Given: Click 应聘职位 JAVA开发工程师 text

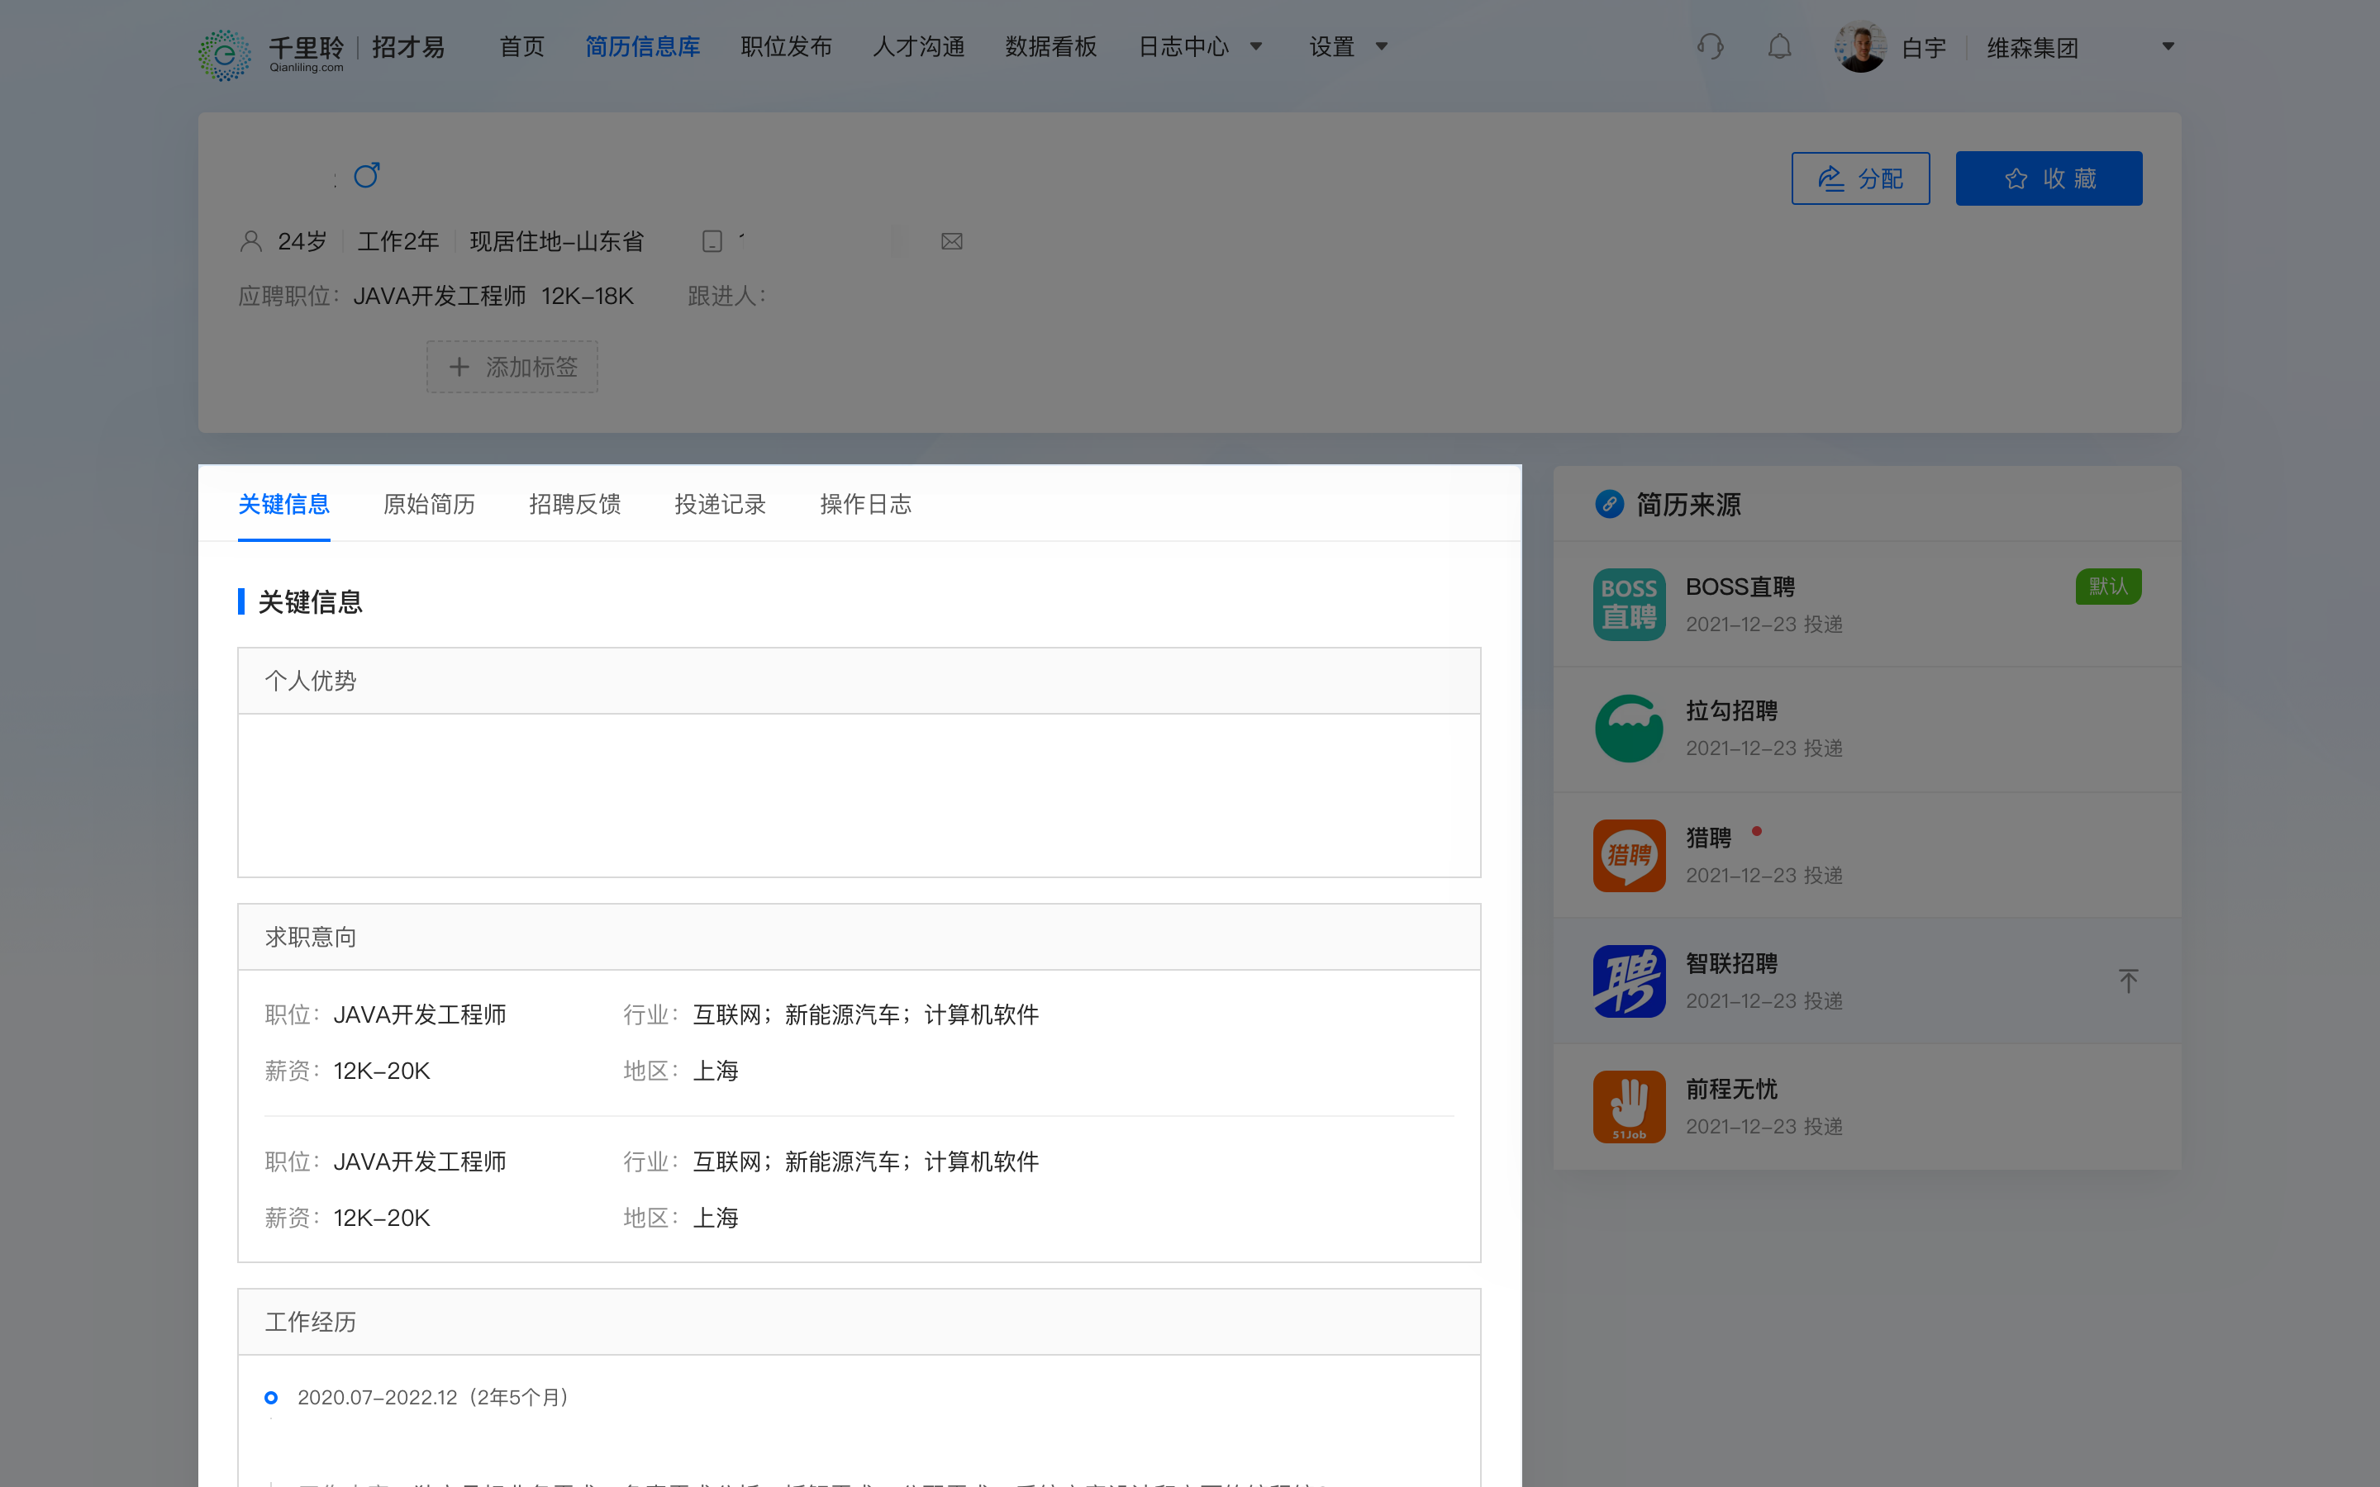Looking at the screenshot, I should [439, 296].
